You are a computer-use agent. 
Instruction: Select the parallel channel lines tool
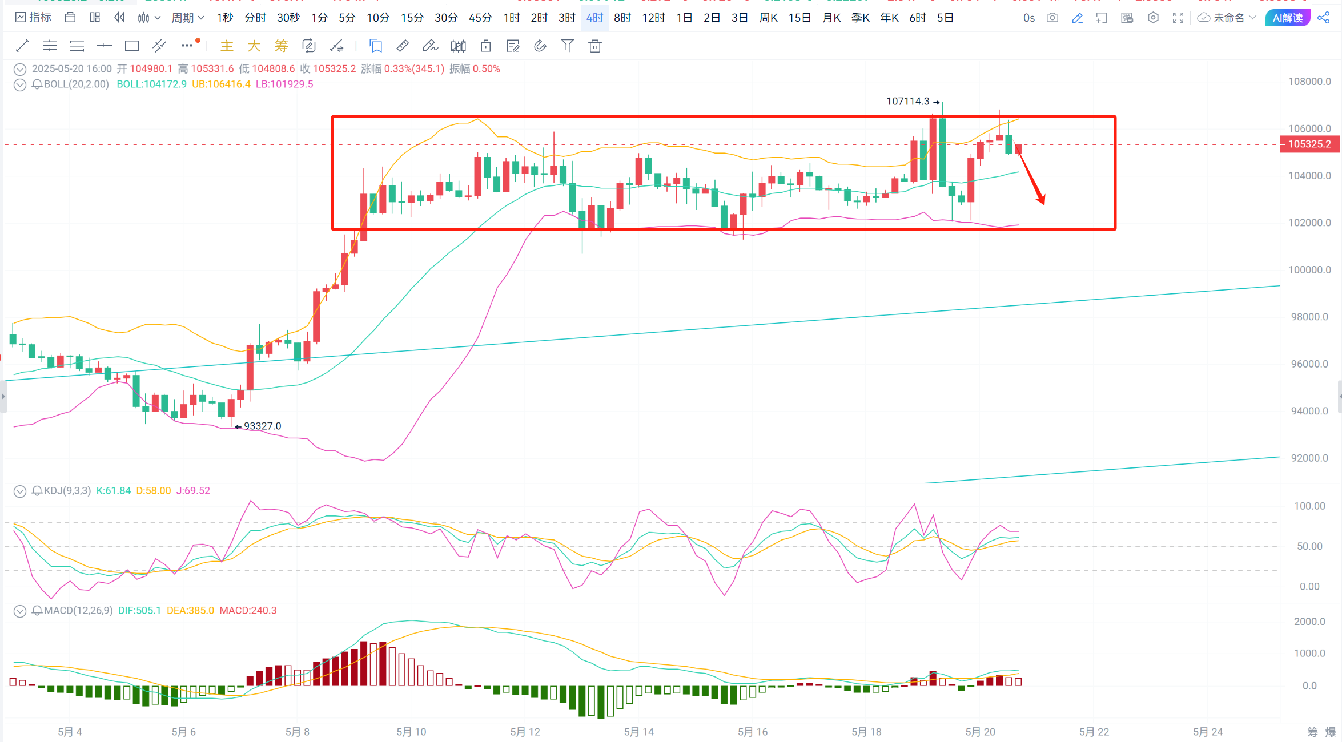click(x=50, y=46)
